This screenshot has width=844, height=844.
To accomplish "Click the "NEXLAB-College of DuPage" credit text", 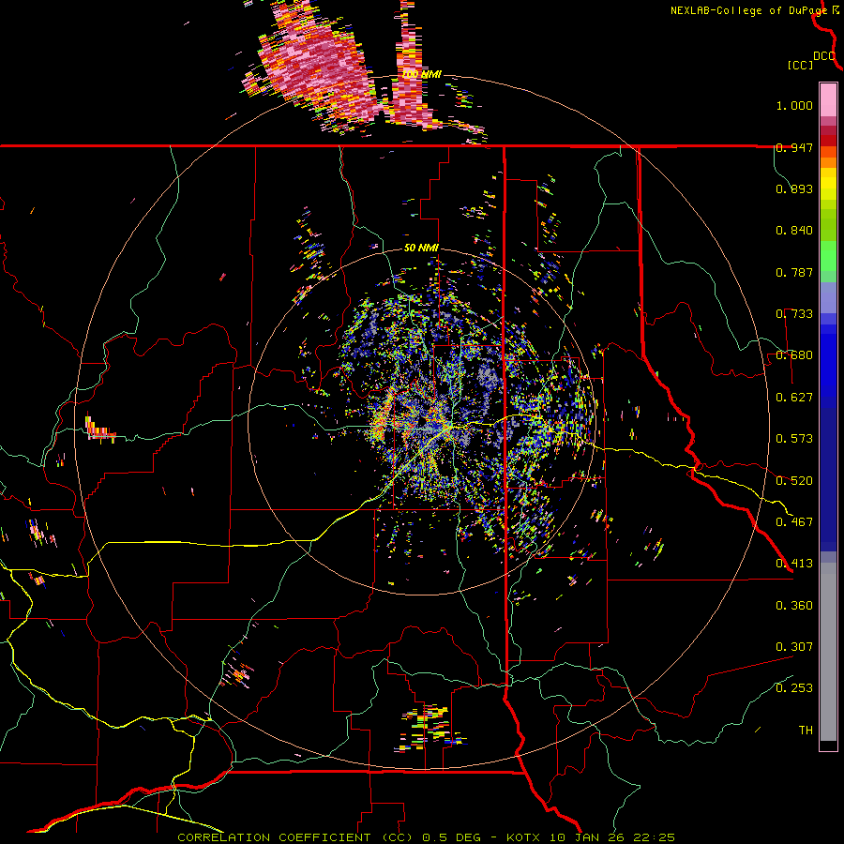I will coord(748,10).
